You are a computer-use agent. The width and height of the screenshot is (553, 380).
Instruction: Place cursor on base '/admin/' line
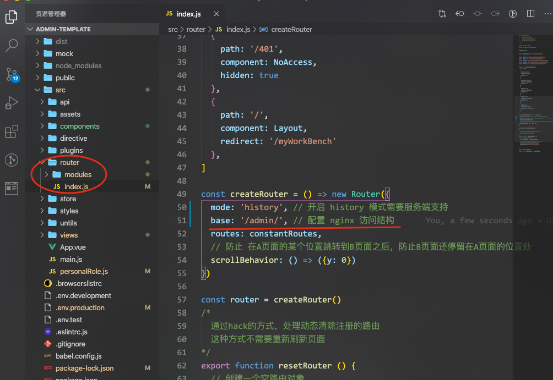302,221
